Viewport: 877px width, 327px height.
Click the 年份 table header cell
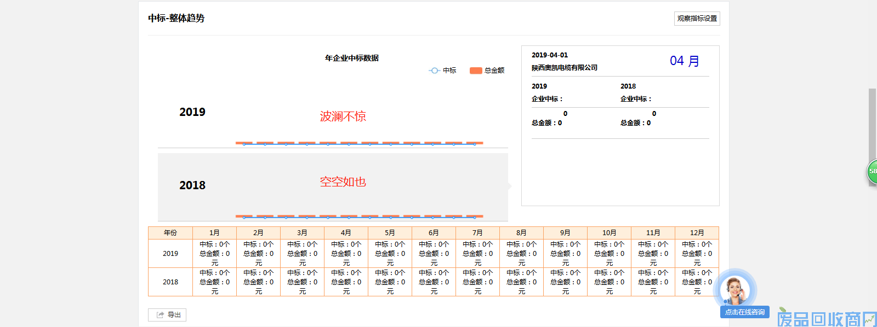[170, 233]
